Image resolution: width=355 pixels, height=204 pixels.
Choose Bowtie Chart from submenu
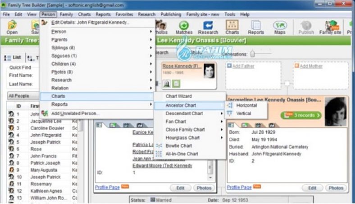[x=179, y=146]
